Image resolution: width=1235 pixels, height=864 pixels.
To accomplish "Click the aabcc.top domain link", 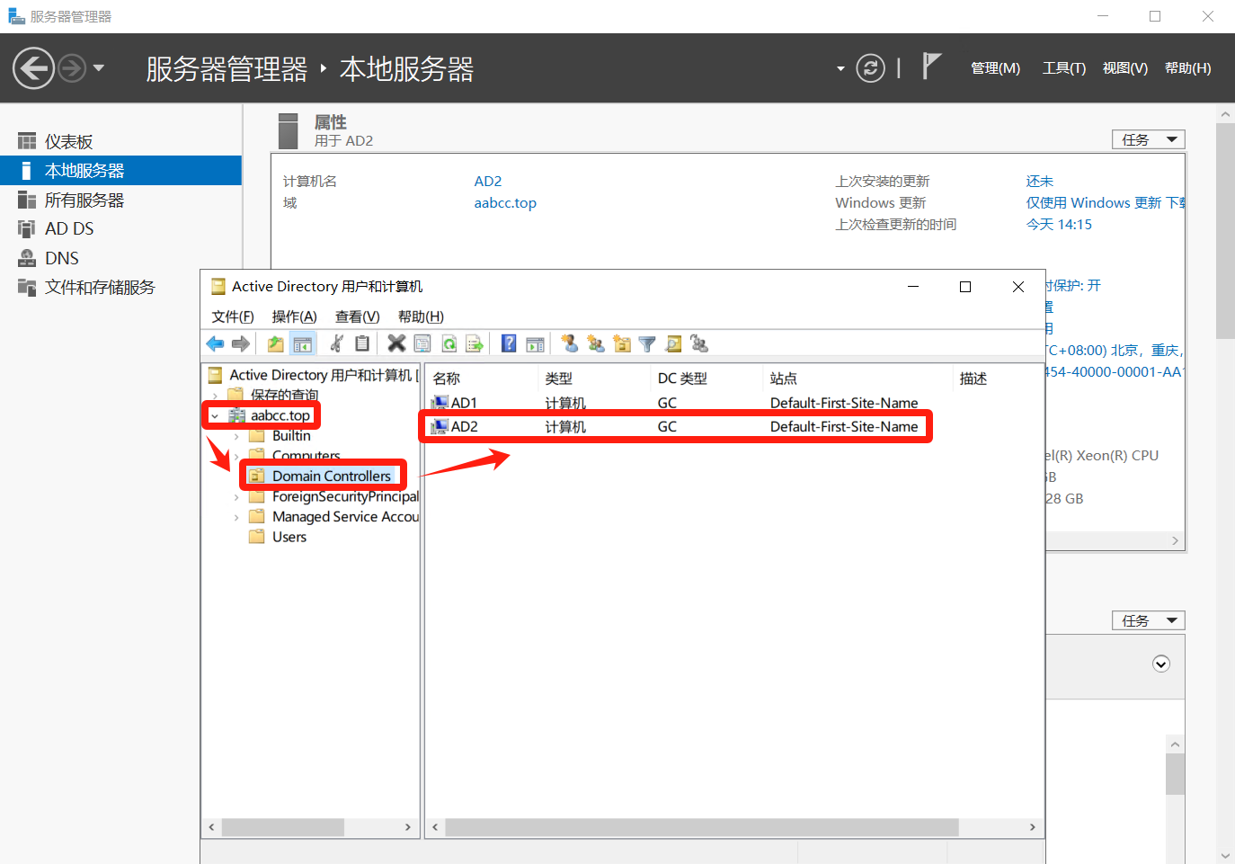I will coord(505,203).
